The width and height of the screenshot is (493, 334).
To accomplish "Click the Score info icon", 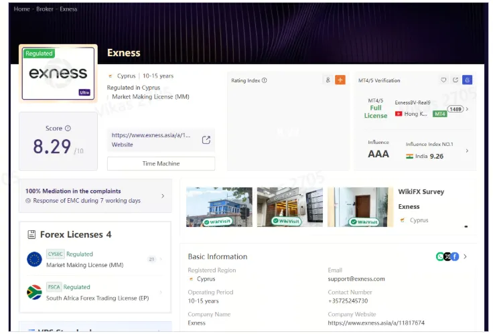I will point(68,129).
